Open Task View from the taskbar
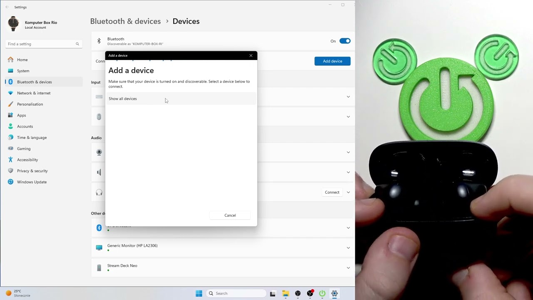Image resolution: width=533 pixels, height=300 pixels. (273, 293)
